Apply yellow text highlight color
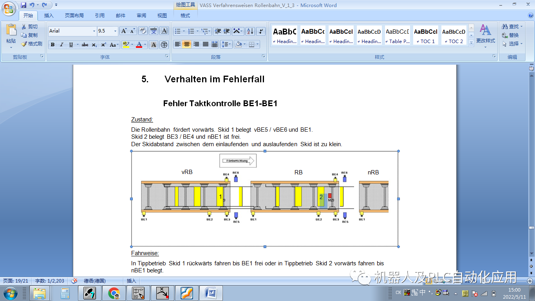Viewport: 535px width, 301px height. coord(126,45)
